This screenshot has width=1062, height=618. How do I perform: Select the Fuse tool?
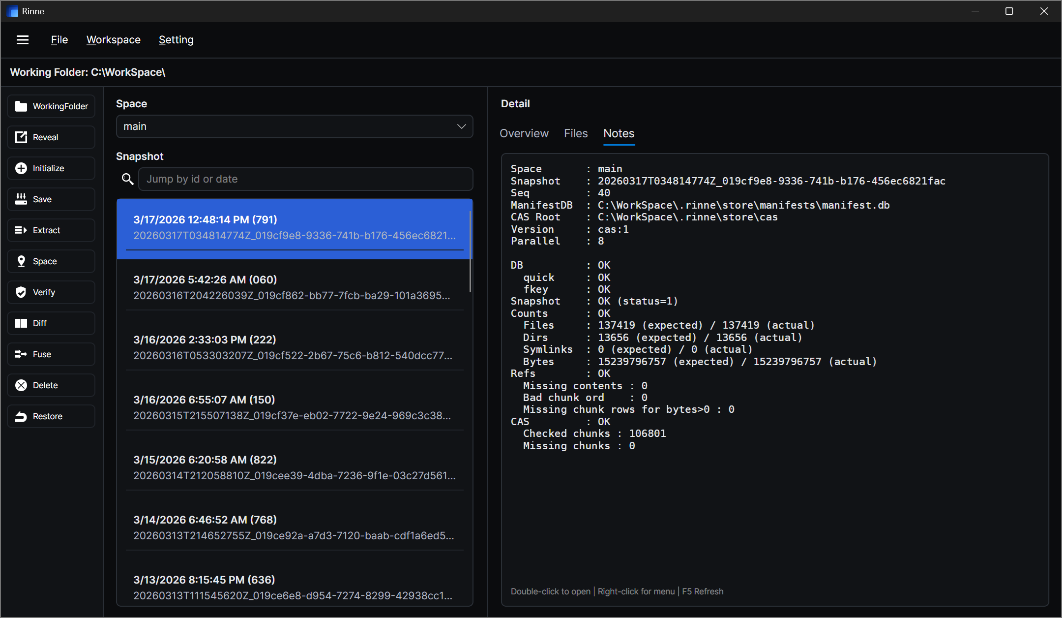[51, 354]
